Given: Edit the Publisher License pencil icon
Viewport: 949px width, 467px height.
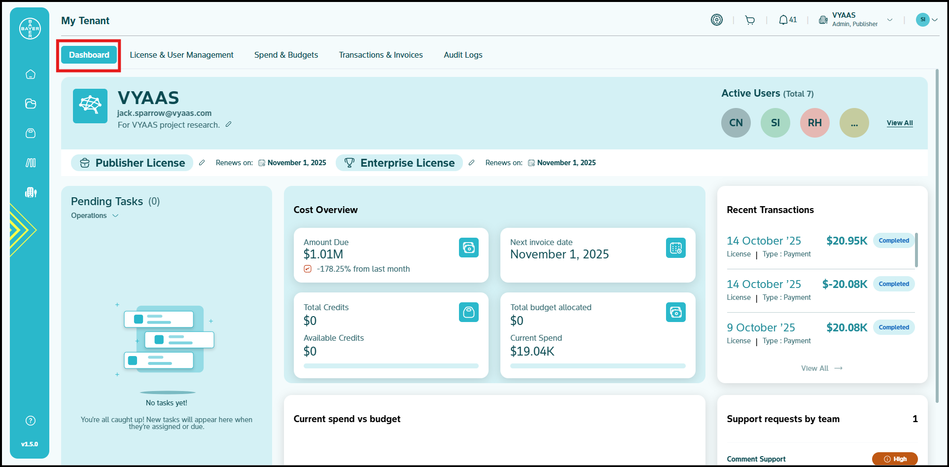Looking at the screenshot, I should (x=202, y=163).
